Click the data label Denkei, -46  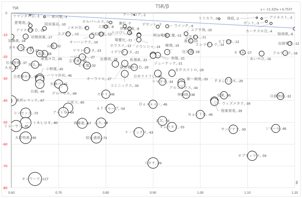tap(153, 104)
